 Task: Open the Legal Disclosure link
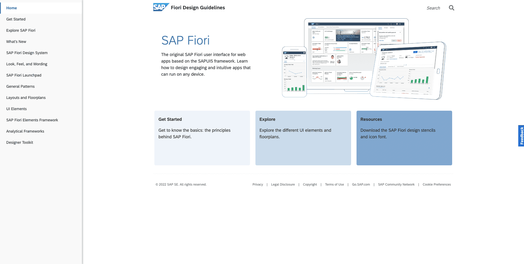[x=283, y=184]
